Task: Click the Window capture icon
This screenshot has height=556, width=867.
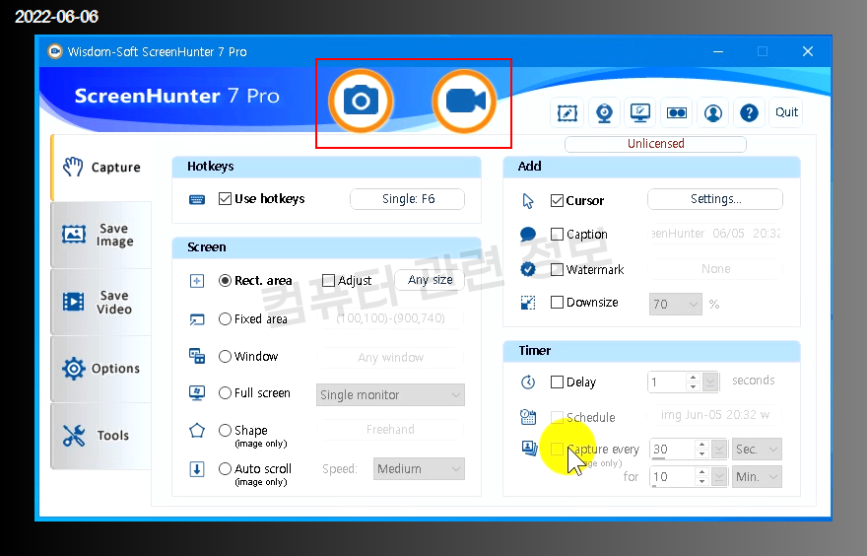Action: 197,356
